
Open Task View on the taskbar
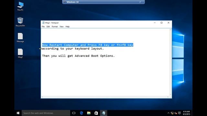[74, 113]
